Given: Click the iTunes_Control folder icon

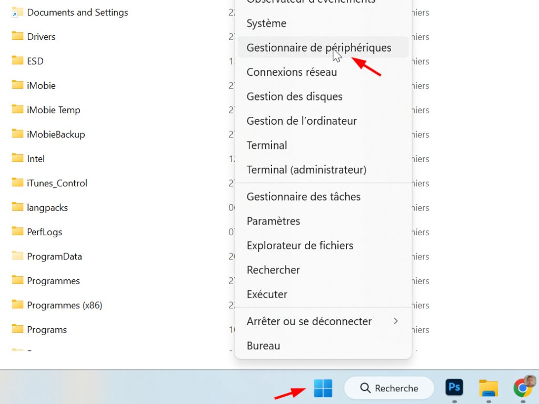Looking at the screenshot, I should [x=17, y=183].
